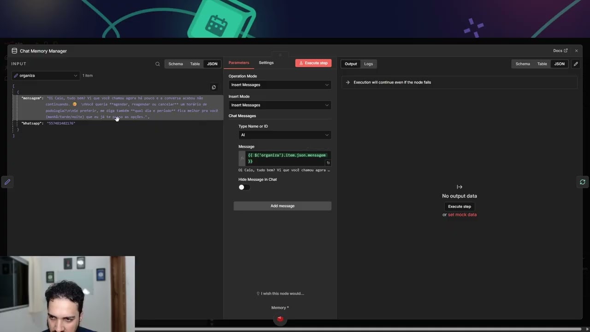Click the "Whatsapp" key in the JSON
Screen dimensions: 590x332
coord(32,124)
